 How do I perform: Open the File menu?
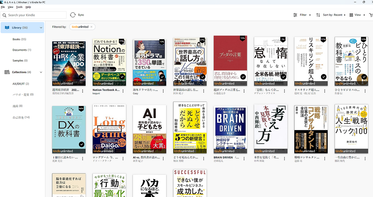(3, 7)
